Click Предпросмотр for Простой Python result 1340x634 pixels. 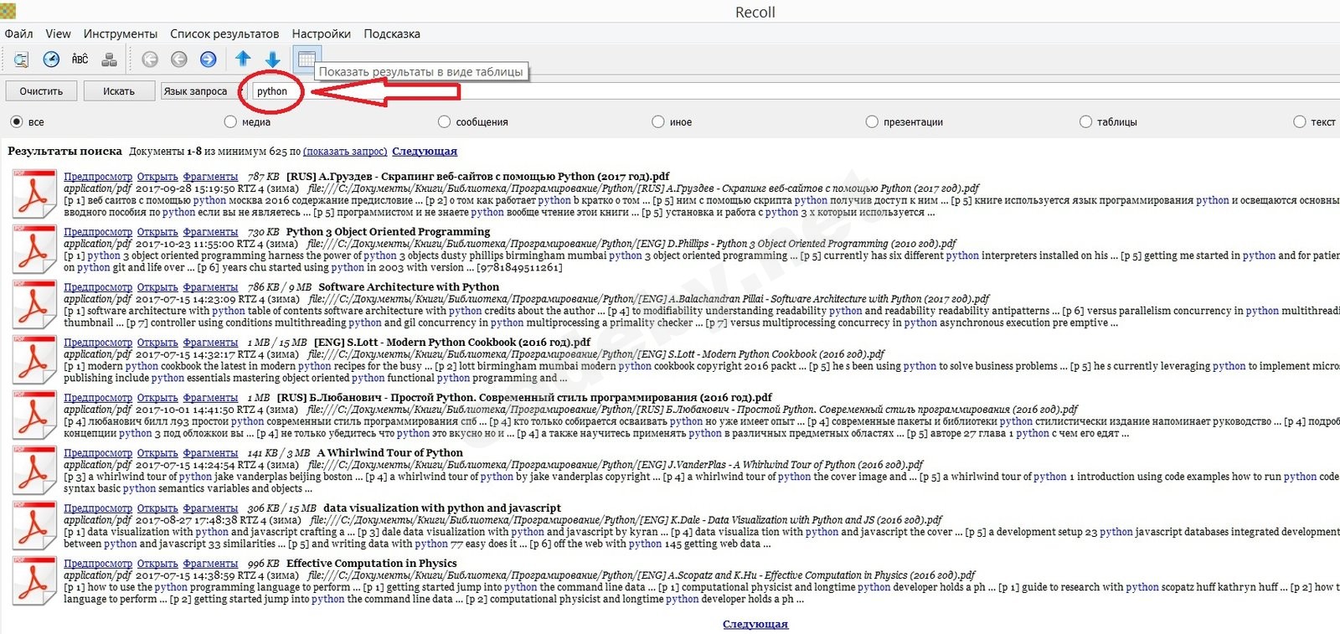[x=98, y=398]
